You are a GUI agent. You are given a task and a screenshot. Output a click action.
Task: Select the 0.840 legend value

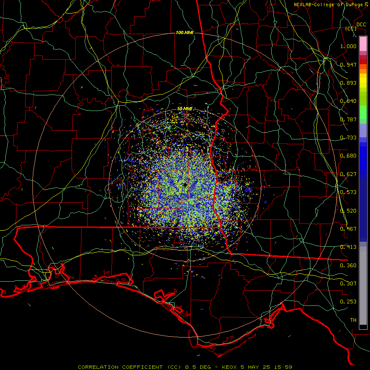coord(348,101)
